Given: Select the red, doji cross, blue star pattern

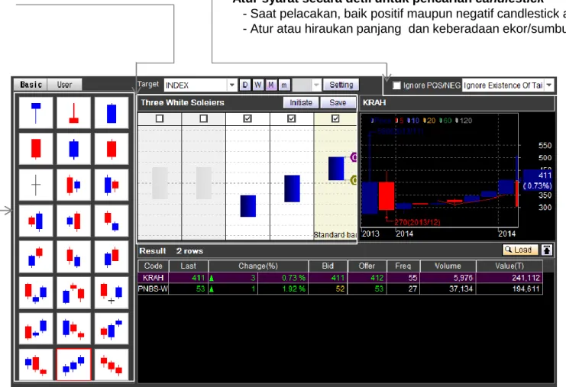Looking at the screenshot, I should (x=112, y=293).
